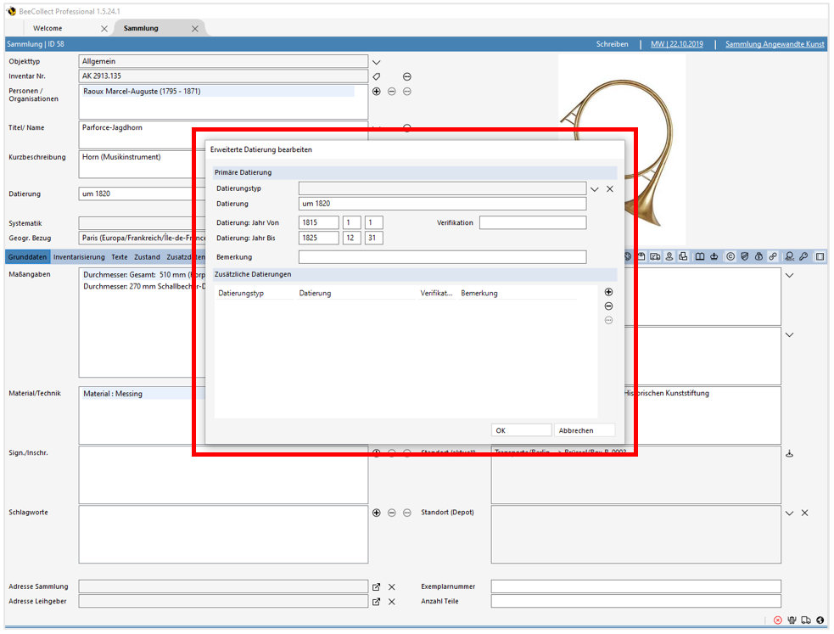Open Sammlung Angewandte Kunst link
The image size is (834, 634).
775,44
